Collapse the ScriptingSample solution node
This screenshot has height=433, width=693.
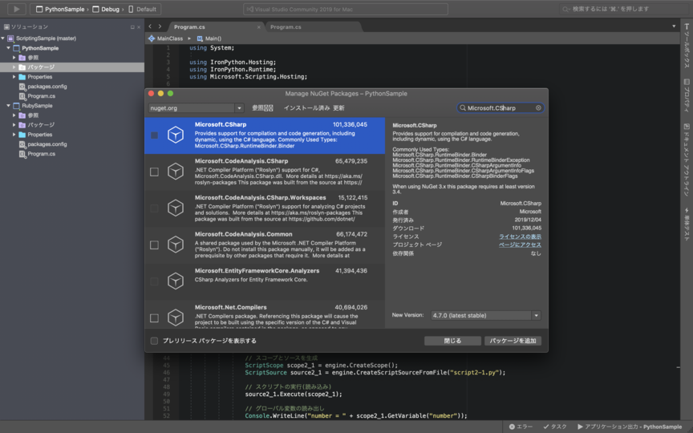tap(3, 38)
